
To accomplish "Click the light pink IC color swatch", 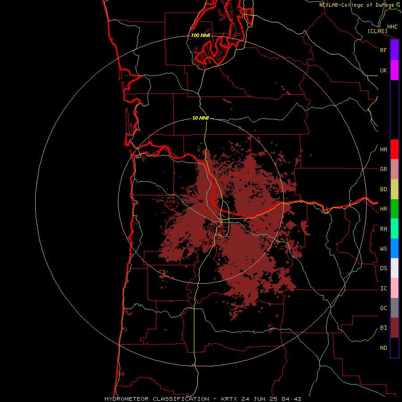I will pos(394,288).
